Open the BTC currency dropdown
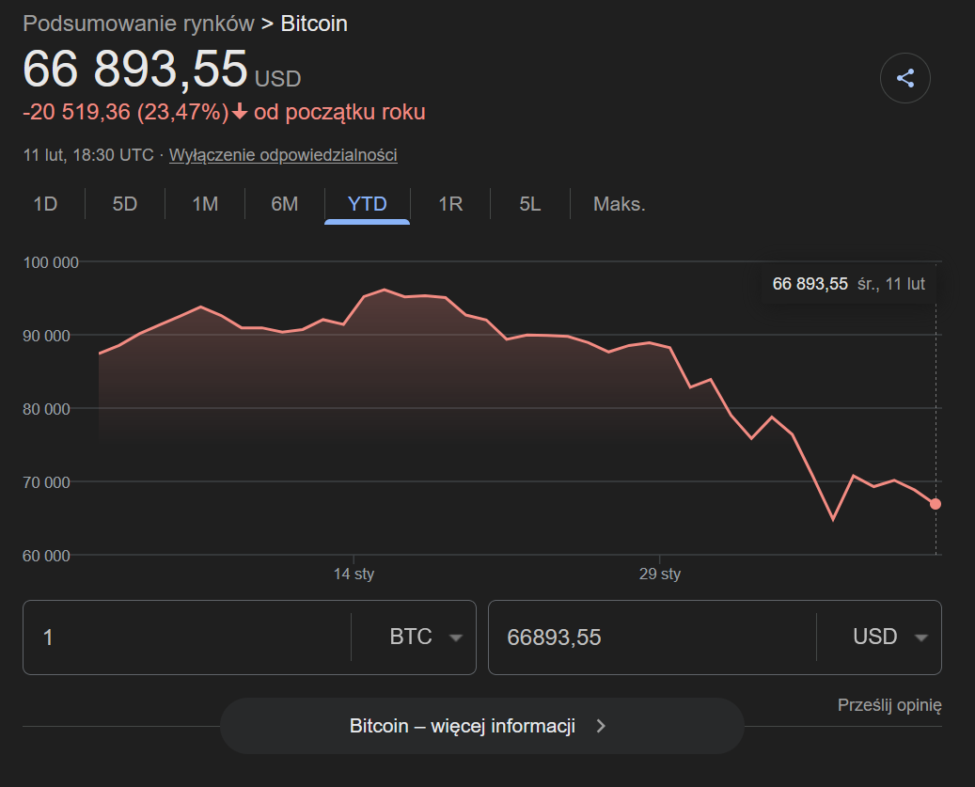This screenshot has height=787, width=975. (426, 637)
